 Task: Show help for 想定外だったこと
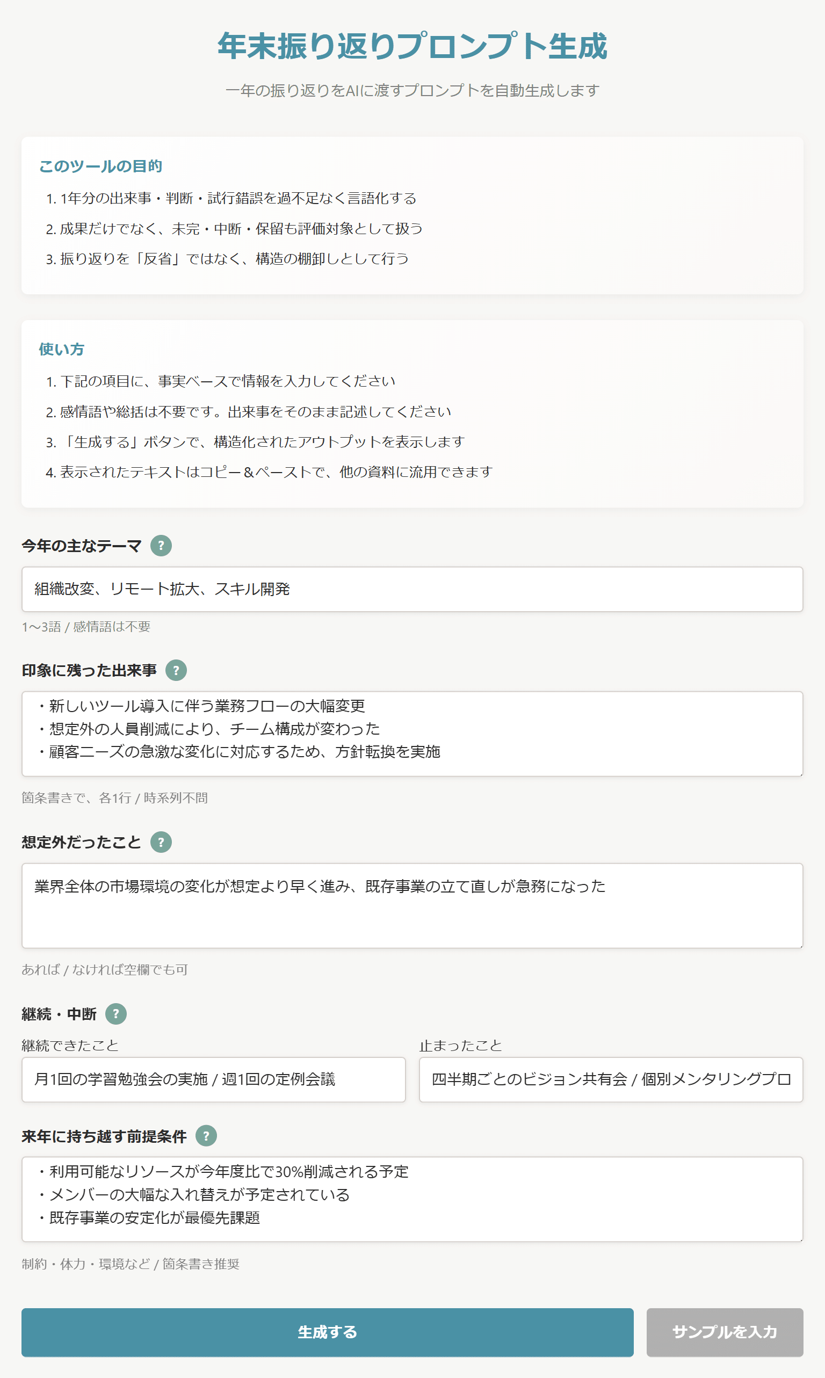161,842
